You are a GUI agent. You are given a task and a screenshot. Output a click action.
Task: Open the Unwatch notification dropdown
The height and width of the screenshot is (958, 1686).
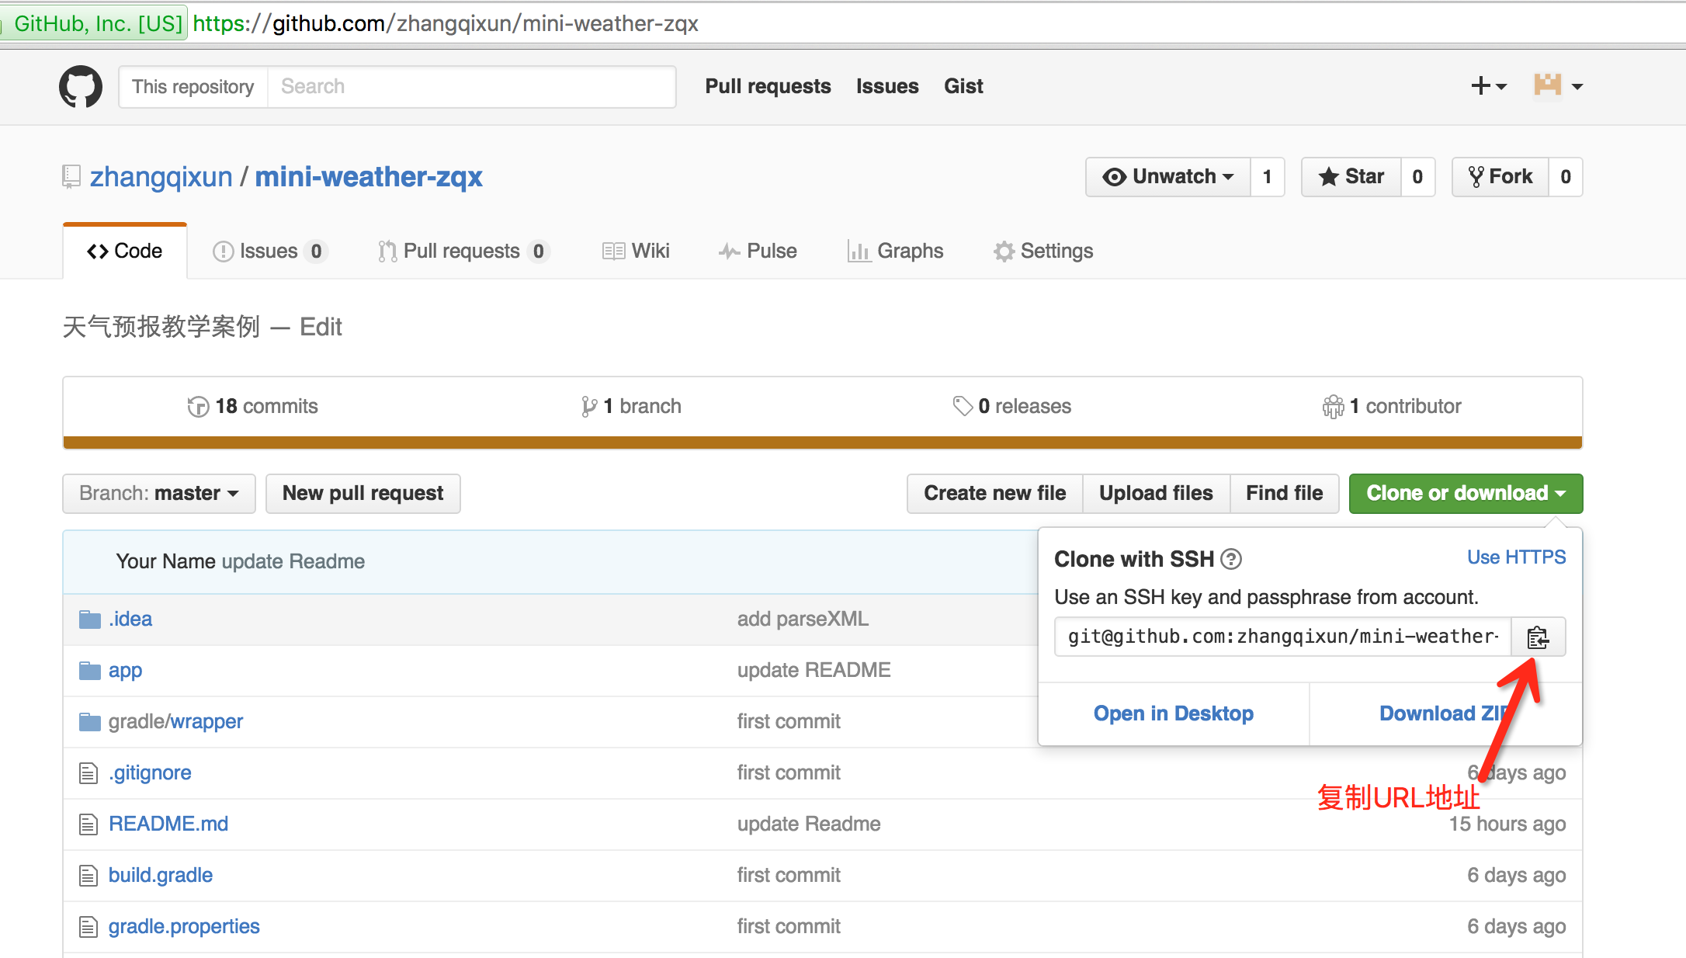[x=1168, y=177]
